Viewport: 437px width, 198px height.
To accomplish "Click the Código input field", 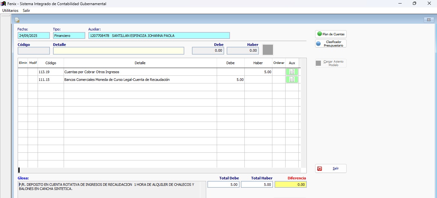I will point(34,51).
